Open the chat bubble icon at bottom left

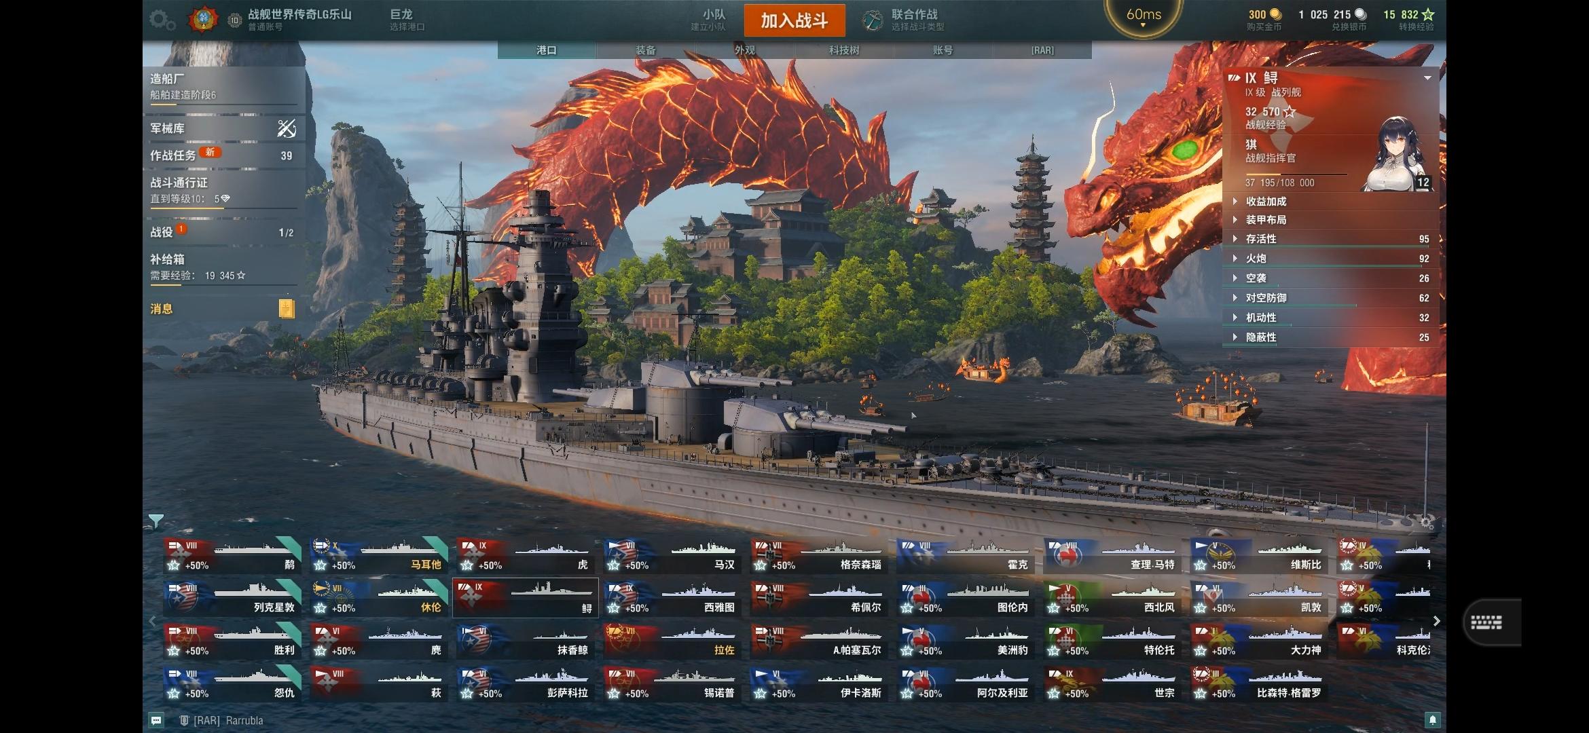tap(156, 720)
